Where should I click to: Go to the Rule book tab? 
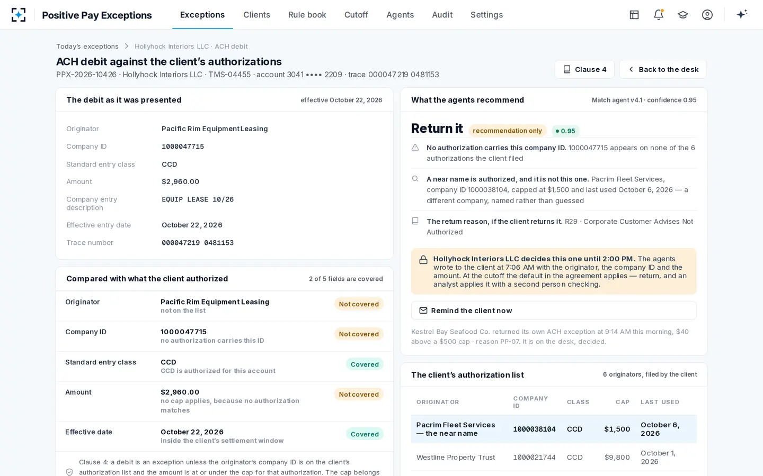tap(307, 15)
